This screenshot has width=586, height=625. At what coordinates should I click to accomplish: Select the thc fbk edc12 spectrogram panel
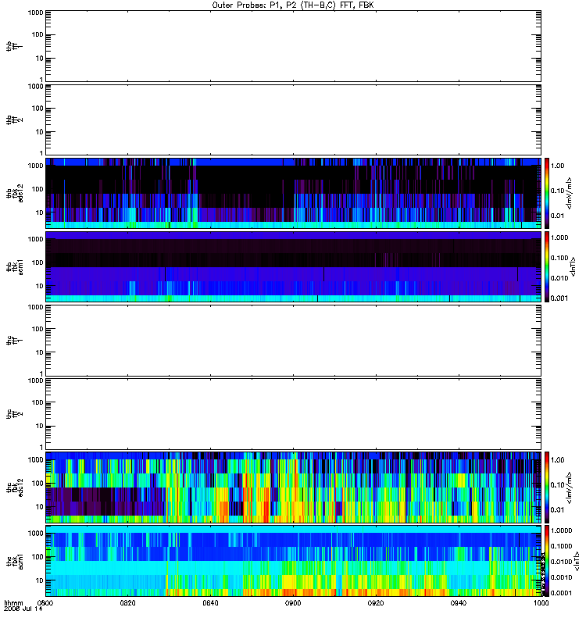[x=294, y=487]
